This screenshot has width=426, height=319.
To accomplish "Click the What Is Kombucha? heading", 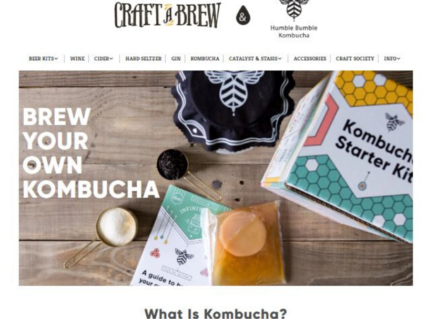I will point(216,314).
